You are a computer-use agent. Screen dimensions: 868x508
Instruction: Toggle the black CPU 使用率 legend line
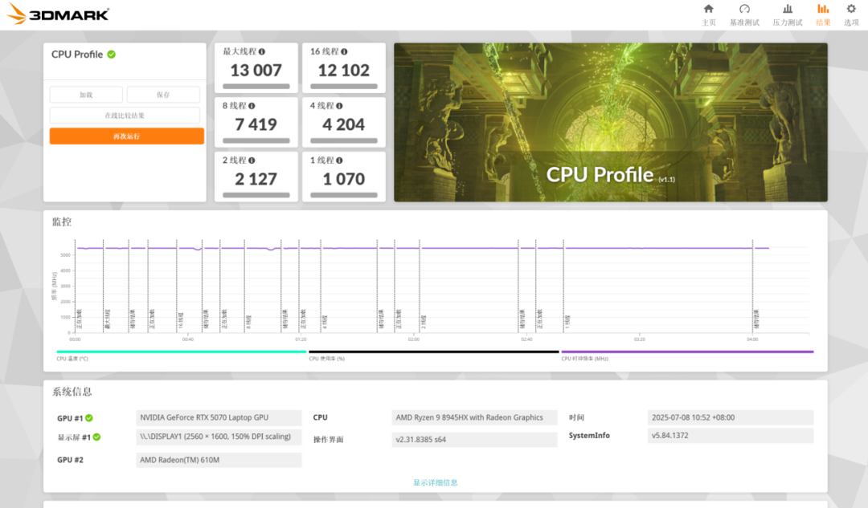434,352
